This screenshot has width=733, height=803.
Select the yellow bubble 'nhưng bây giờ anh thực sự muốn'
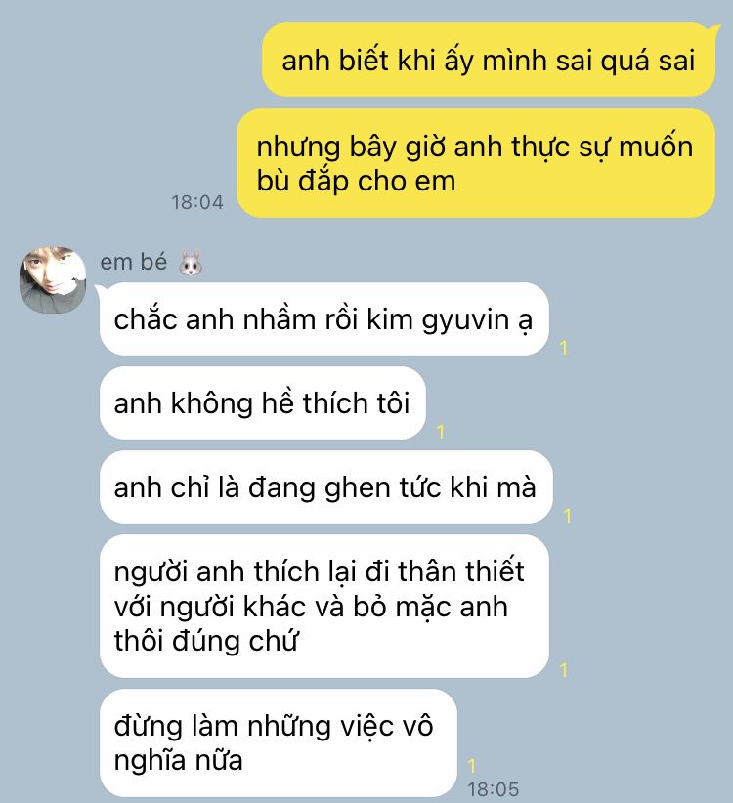coord(476,163)
